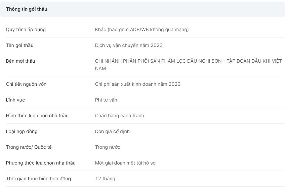Viewport: 288px width, 192px height.
Task: Click the "Trong nước" value text
Action: (108, 147)
